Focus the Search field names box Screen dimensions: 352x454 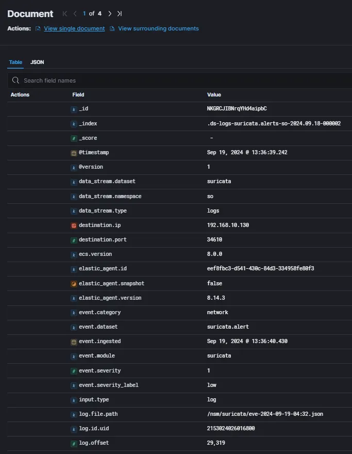[180, 80]
